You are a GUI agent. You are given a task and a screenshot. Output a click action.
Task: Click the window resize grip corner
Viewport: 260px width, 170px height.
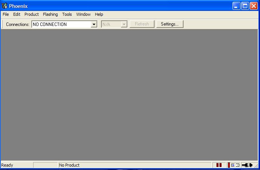pyautogui.click(x=257, y=166)
